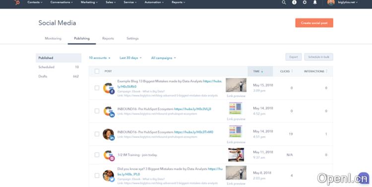Click Link preview under Example Blog thumbnail

click(x=236, y=96)
